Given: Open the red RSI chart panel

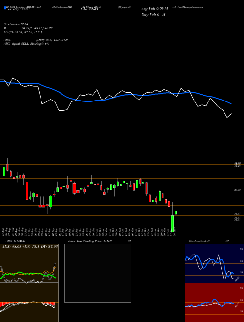Looking at the screenshot, I should [214, 302].
